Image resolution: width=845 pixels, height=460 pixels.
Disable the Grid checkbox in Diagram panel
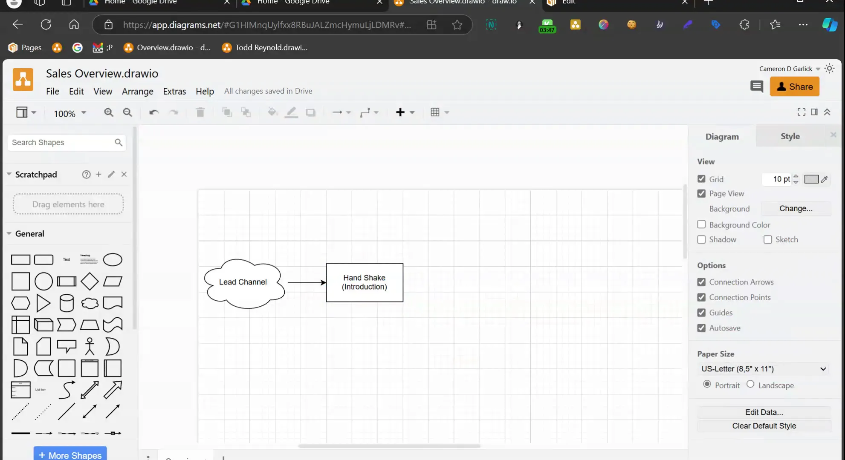tap(701, 179)
